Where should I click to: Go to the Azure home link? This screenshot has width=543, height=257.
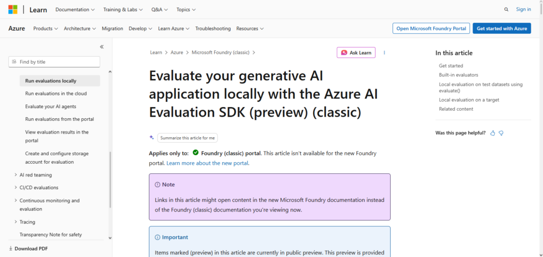point(16,29)
